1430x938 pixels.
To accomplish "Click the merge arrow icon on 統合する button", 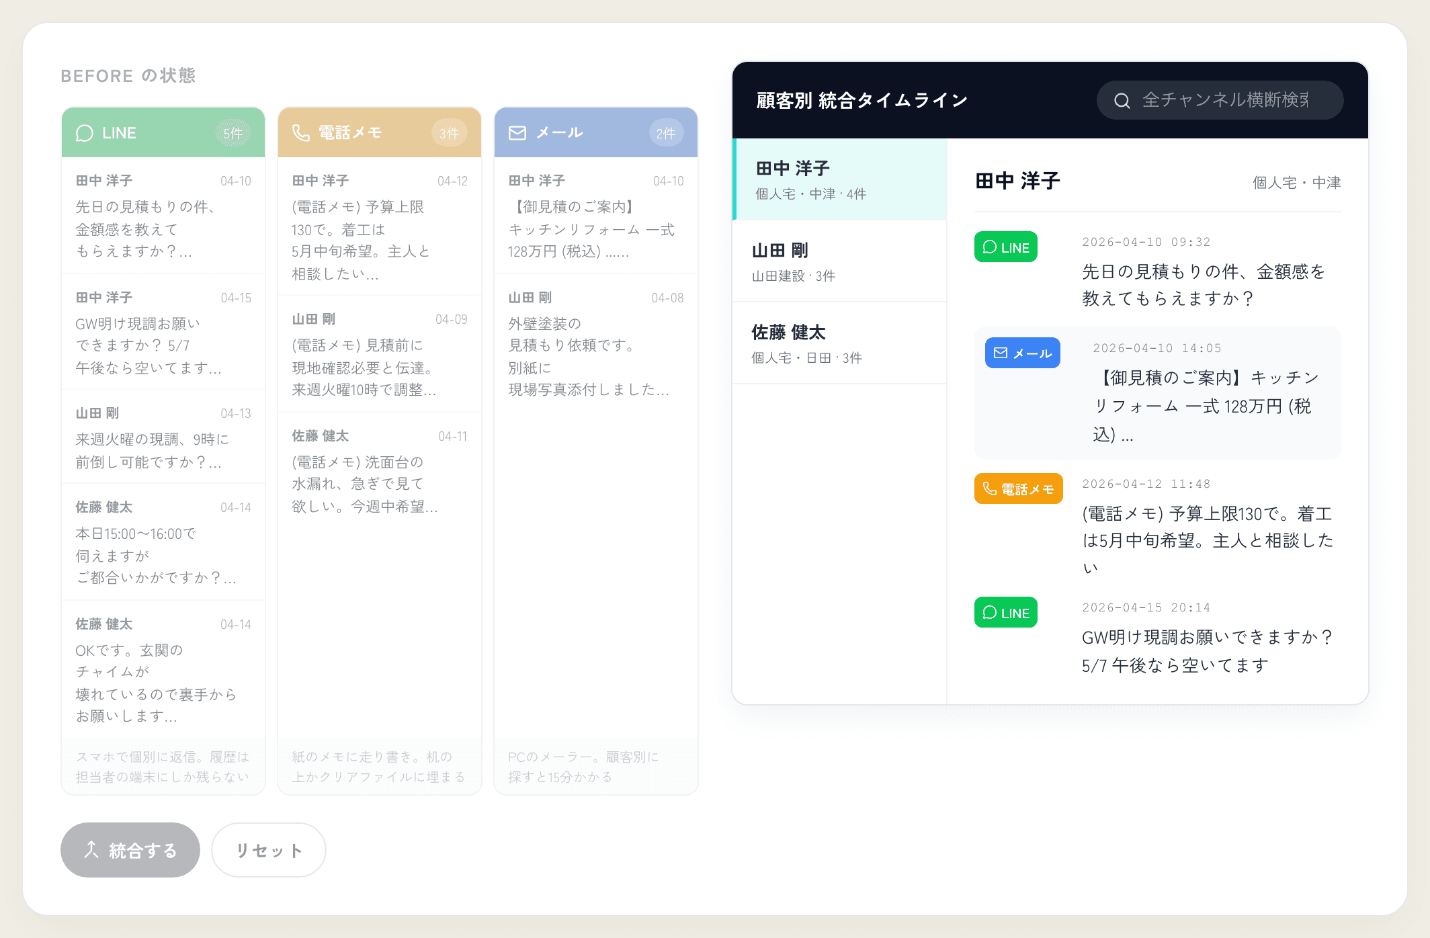I will coord(91,850).
